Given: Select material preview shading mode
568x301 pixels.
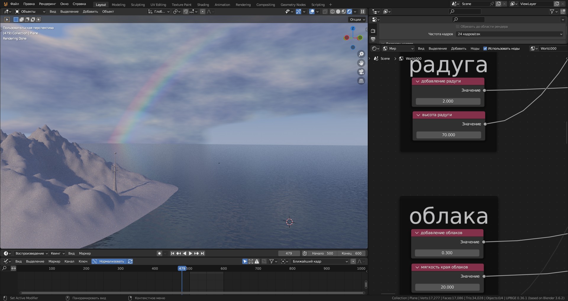Looking at the screenshot, I should (x=344, y=12).
